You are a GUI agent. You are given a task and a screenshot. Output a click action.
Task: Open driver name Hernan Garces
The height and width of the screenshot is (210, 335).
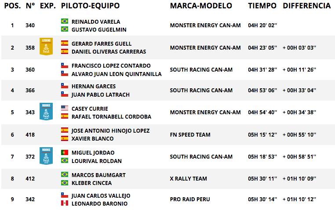[94, 87]
